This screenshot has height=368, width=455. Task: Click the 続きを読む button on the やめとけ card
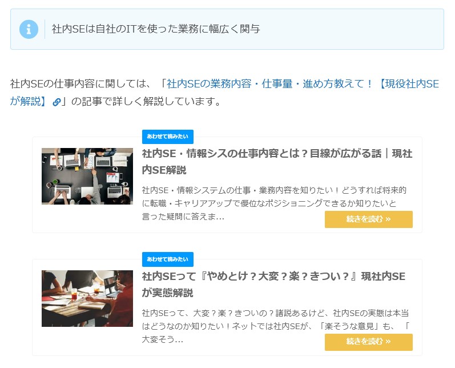(x=368, y=342)
